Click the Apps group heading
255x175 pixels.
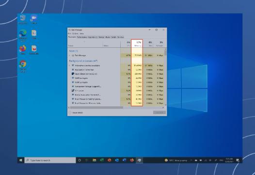(74, 51)
